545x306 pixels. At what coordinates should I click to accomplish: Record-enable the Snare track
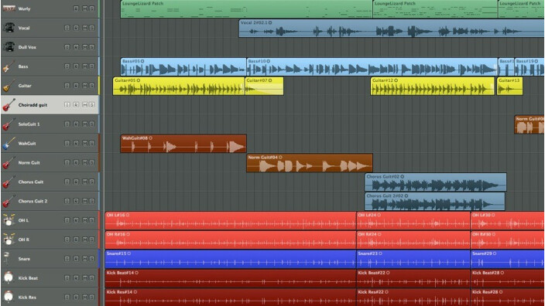tap(76, 259)
